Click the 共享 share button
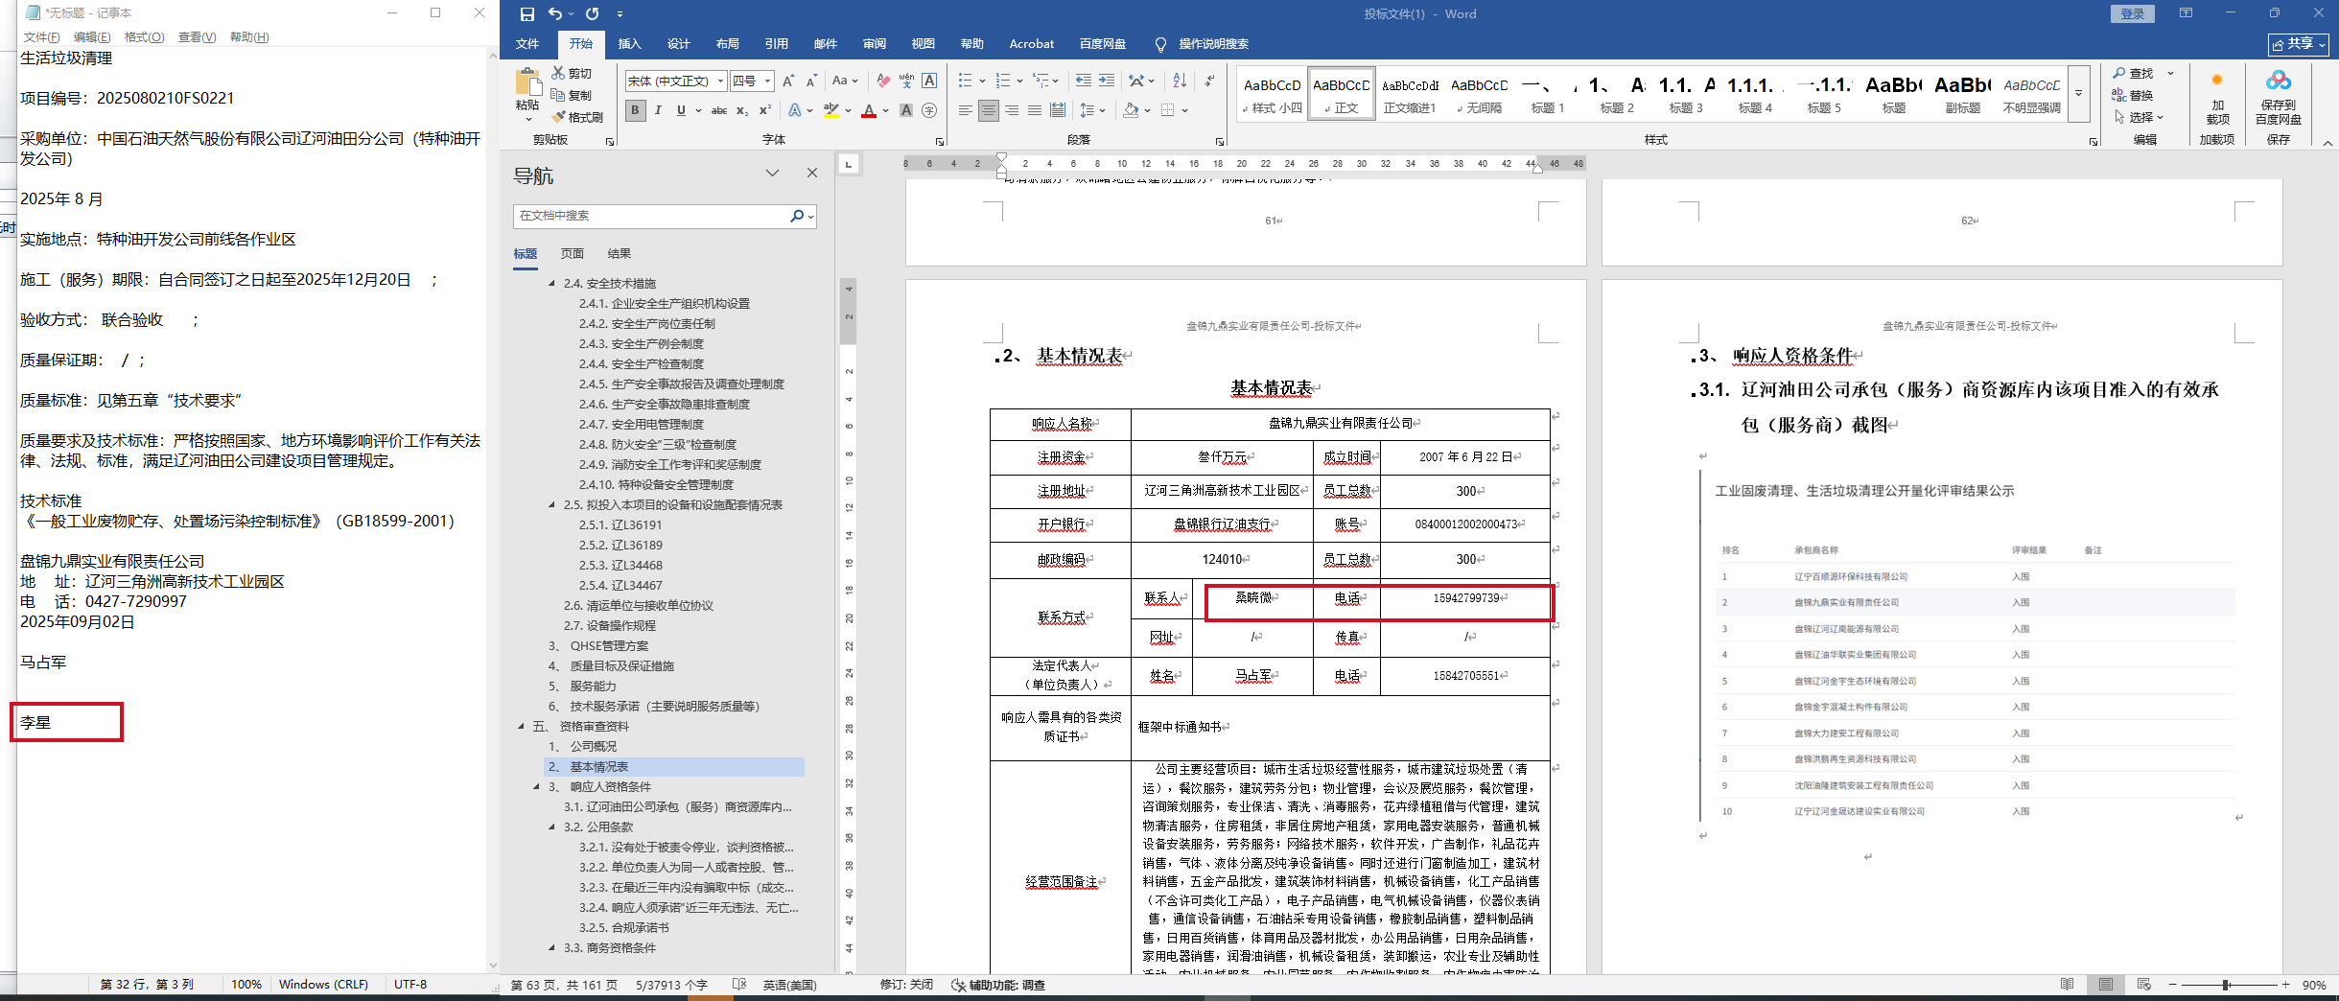This screenshot has height=1001, width=2339. (2298, 44)
